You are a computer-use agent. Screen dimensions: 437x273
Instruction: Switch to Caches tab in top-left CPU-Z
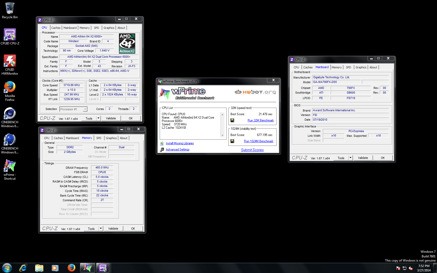pos(56,28)
